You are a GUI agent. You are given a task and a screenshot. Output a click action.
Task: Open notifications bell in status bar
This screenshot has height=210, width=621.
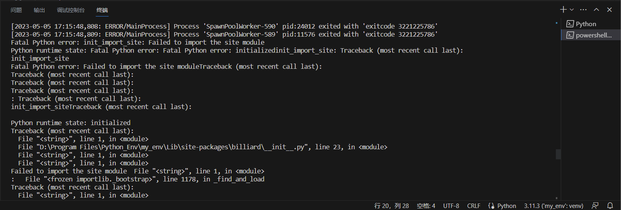(x=610, y=206)
